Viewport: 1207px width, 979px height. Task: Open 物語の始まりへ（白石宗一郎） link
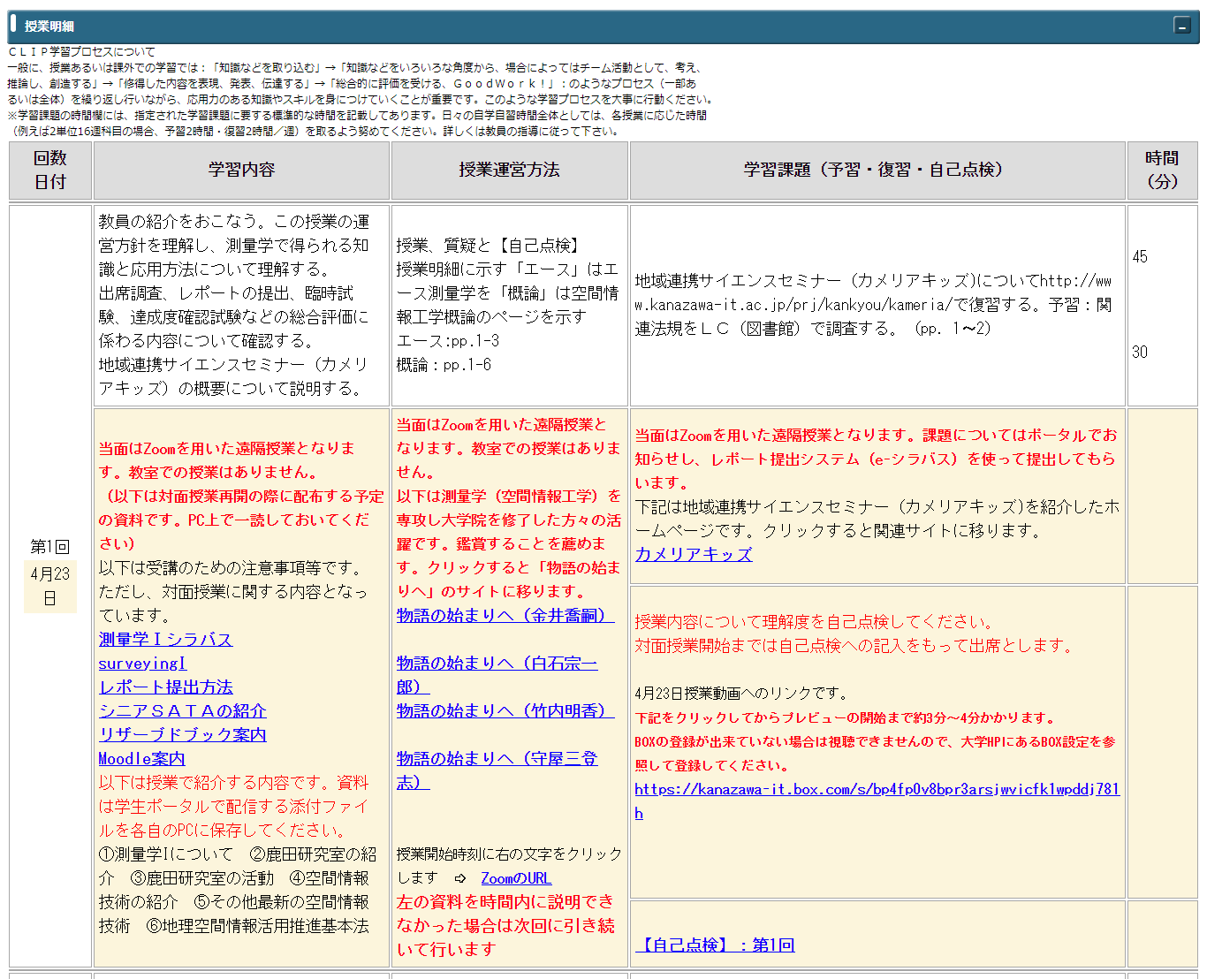(497, 663)
